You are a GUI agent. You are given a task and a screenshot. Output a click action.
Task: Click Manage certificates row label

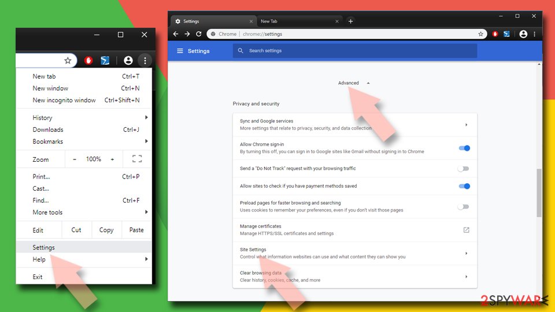tap(261, 226)
